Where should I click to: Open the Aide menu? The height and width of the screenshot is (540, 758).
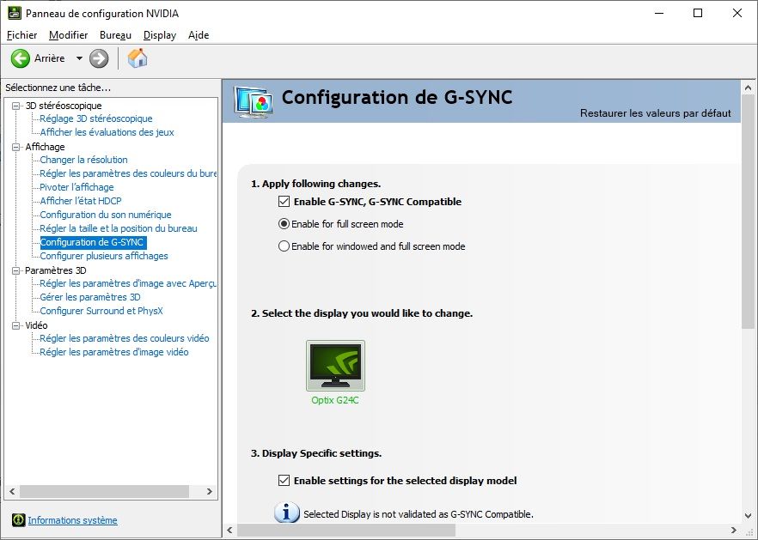click(x=199, y=35)
